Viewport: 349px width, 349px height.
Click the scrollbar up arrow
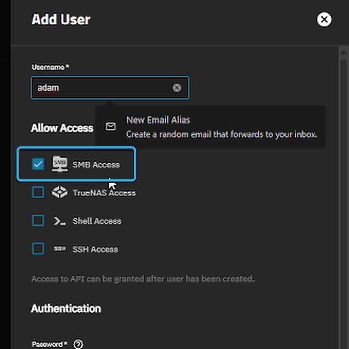click(344, 52)
